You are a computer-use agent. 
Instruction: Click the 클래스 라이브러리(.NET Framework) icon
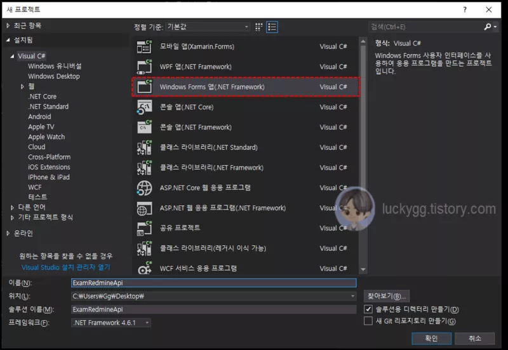pos(144,168)
